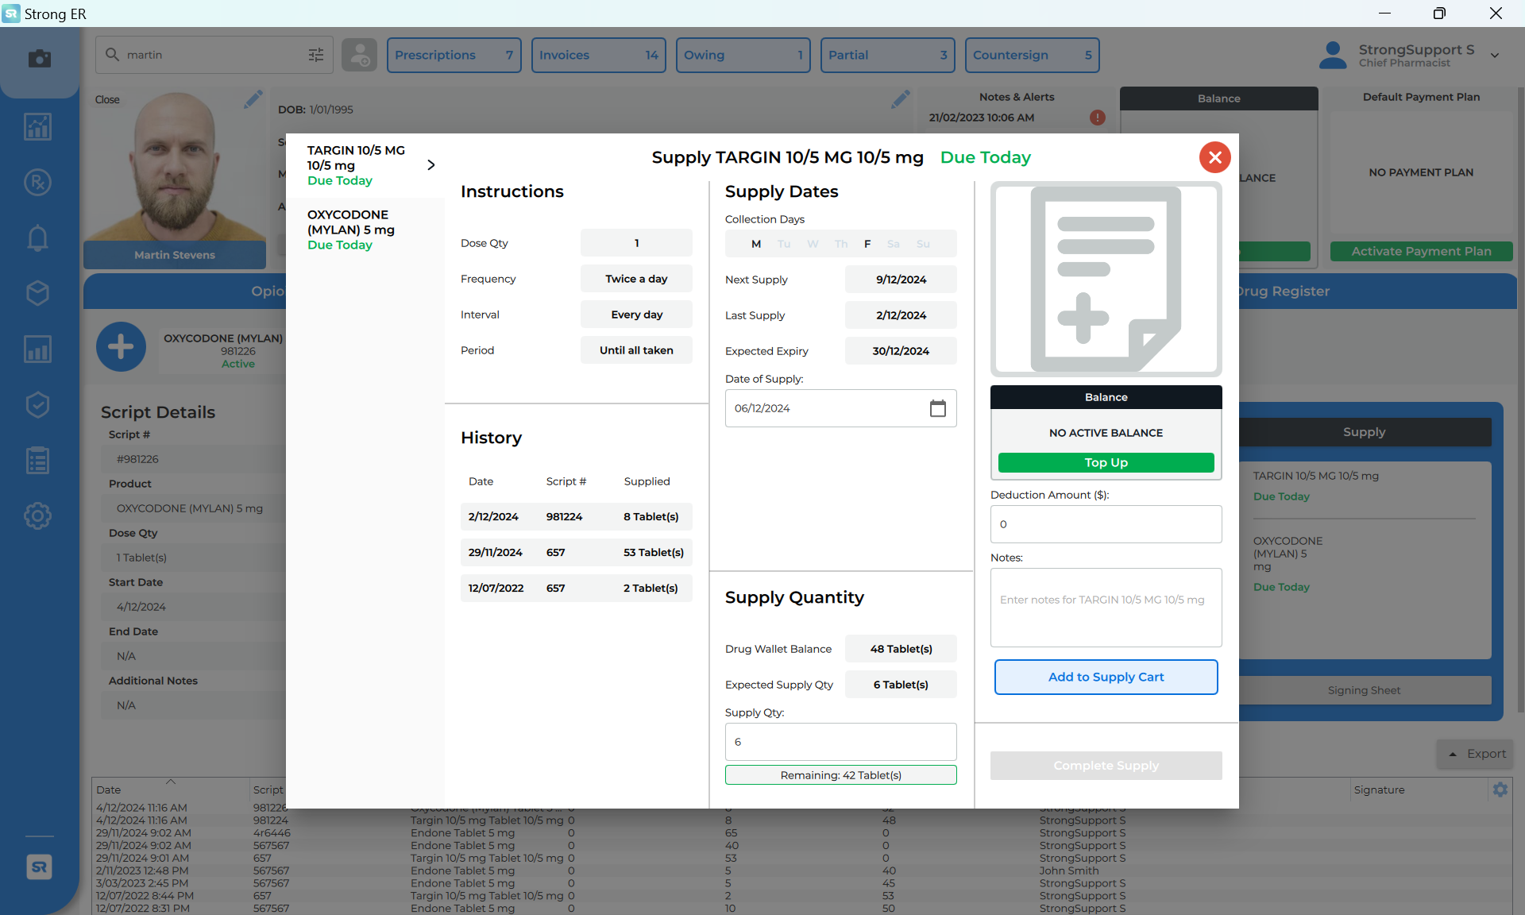Click the red alert icon in Notes & Alerts
The width and height of the screenshot is (1525, 915).
tap(1097, 118)
